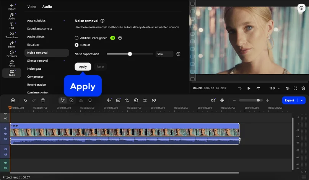Click the Noise suppression slider handle

[130, 54]
